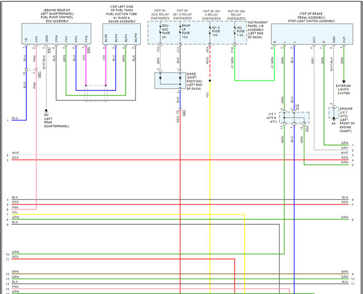The width and height of the screenshot is (363, 294).
Task: Click the BLPE terminal label
Action: (x=106, y=38)
